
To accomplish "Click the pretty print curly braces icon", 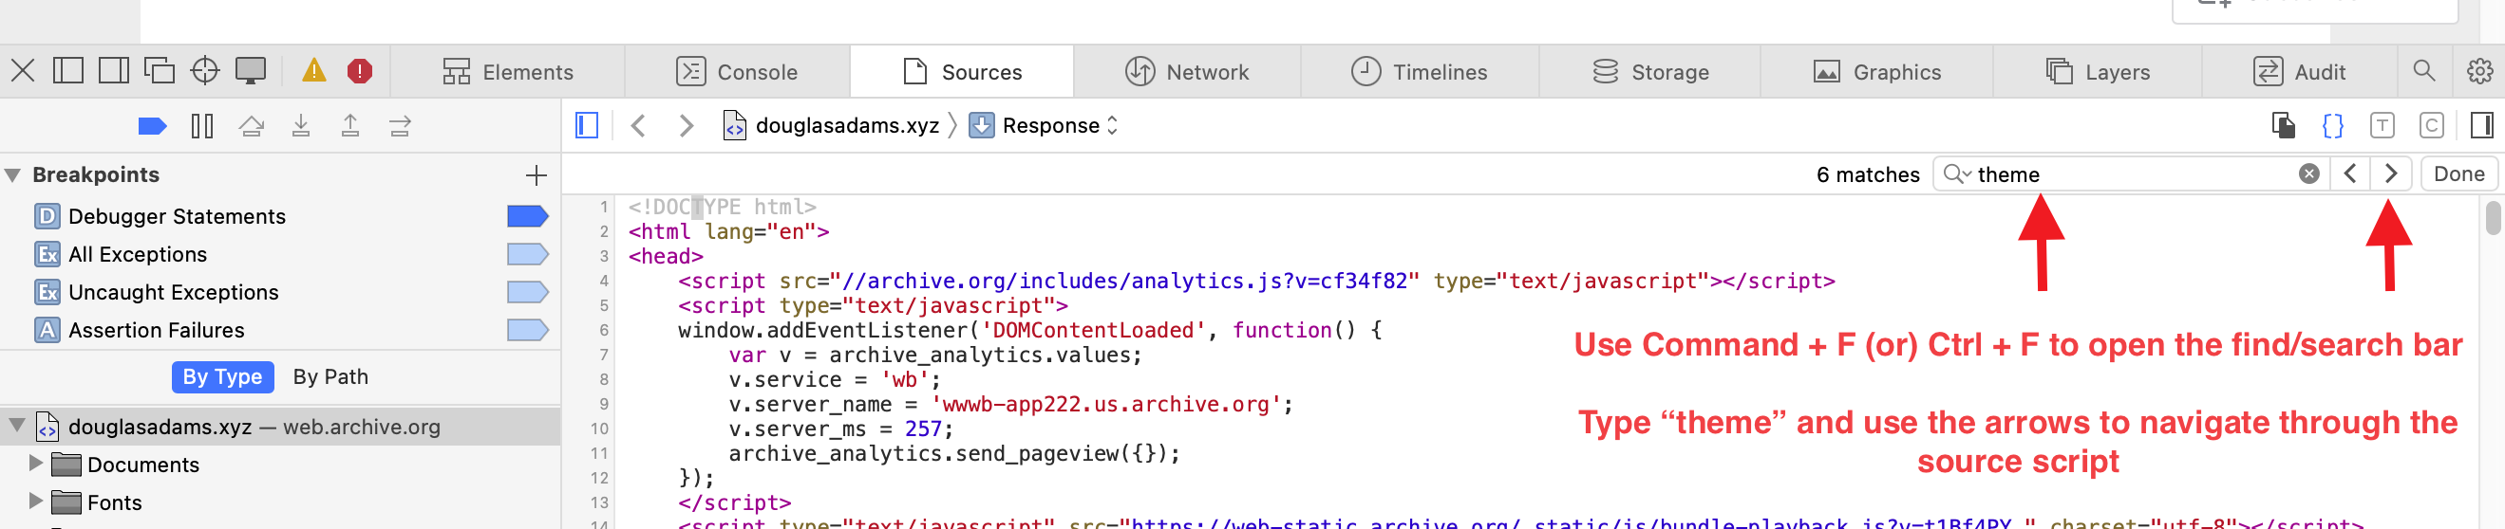I will click(x=2332, y=126).
